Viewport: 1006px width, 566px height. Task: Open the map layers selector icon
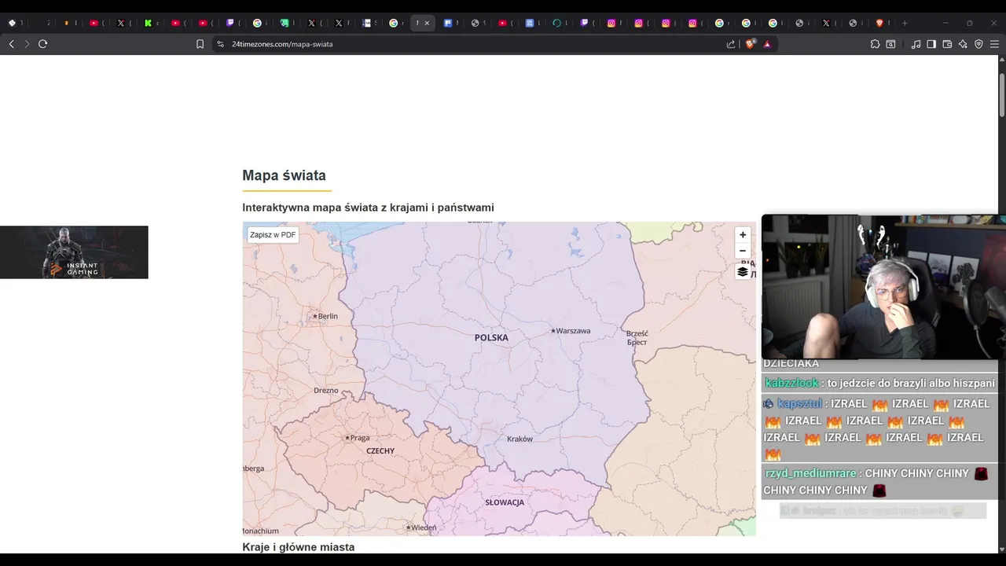(x=743, y=272)
